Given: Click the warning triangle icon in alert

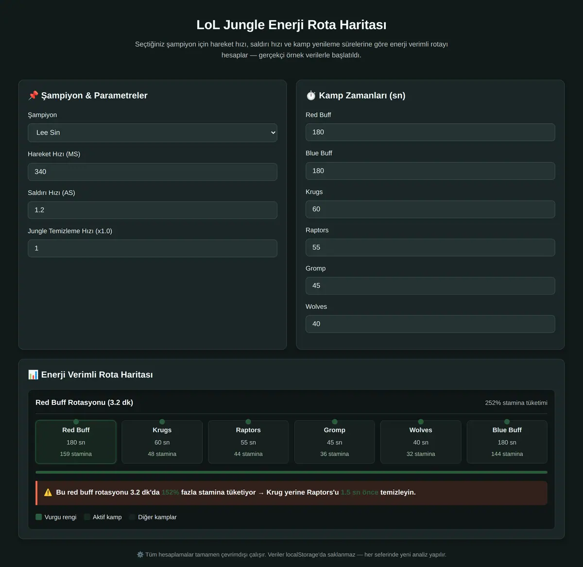Looking at the screenshot, I should click(x=48, y=492).
